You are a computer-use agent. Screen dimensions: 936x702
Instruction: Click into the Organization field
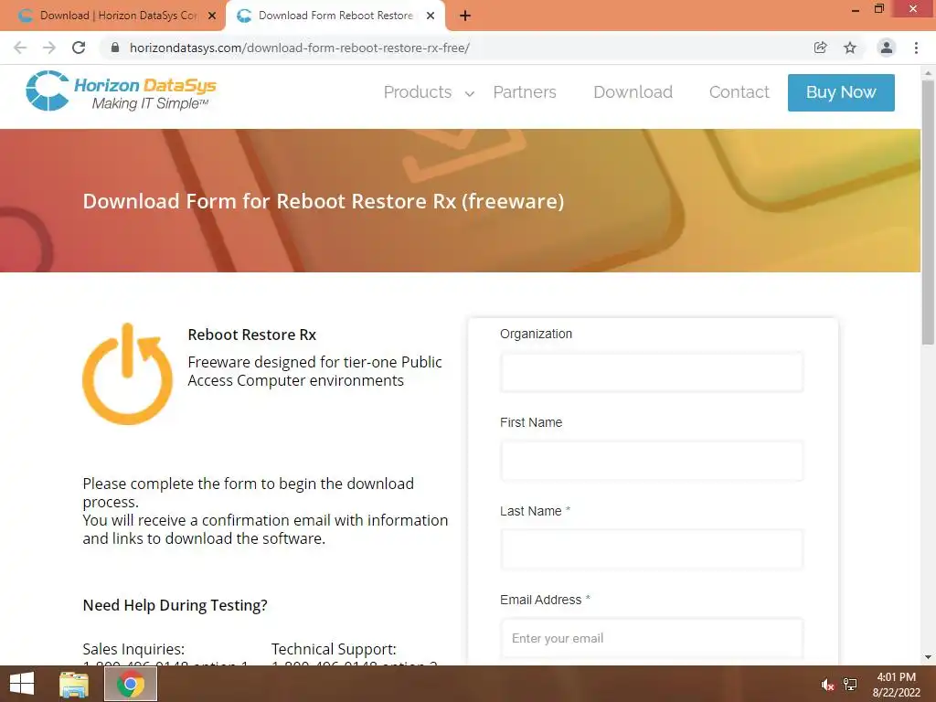coord(652,372)
